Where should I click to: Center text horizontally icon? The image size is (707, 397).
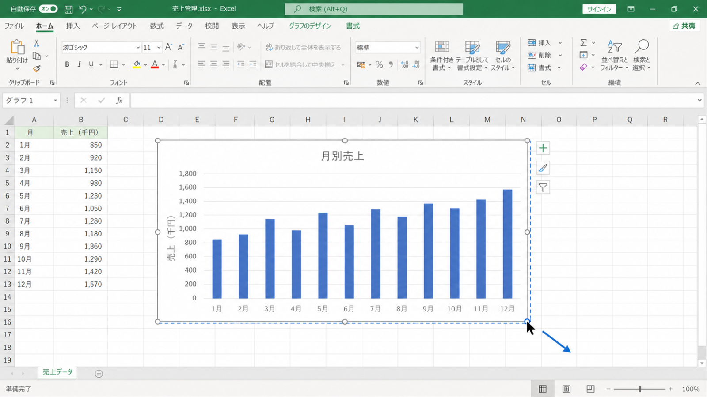(x=214, y=64)
